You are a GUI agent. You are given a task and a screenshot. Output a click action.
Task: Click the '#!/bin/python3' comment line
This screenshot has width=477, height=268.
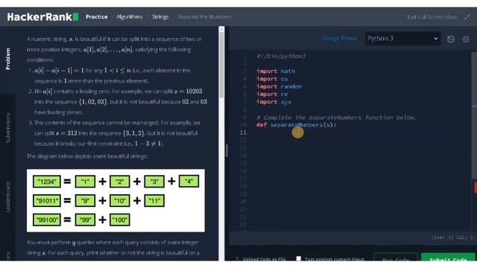(281, 56)
